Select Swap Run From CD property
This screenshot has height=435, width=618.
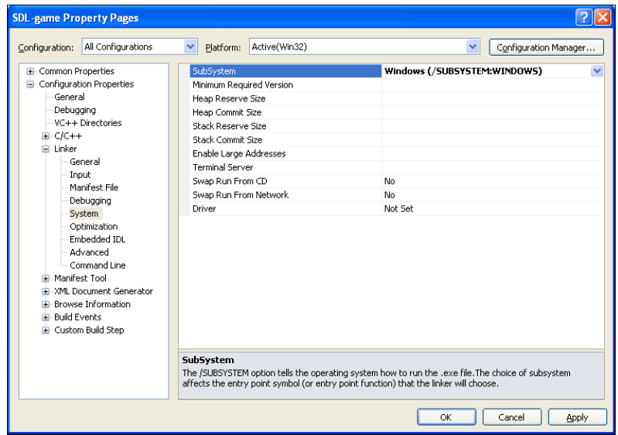(x=285, y=181)
